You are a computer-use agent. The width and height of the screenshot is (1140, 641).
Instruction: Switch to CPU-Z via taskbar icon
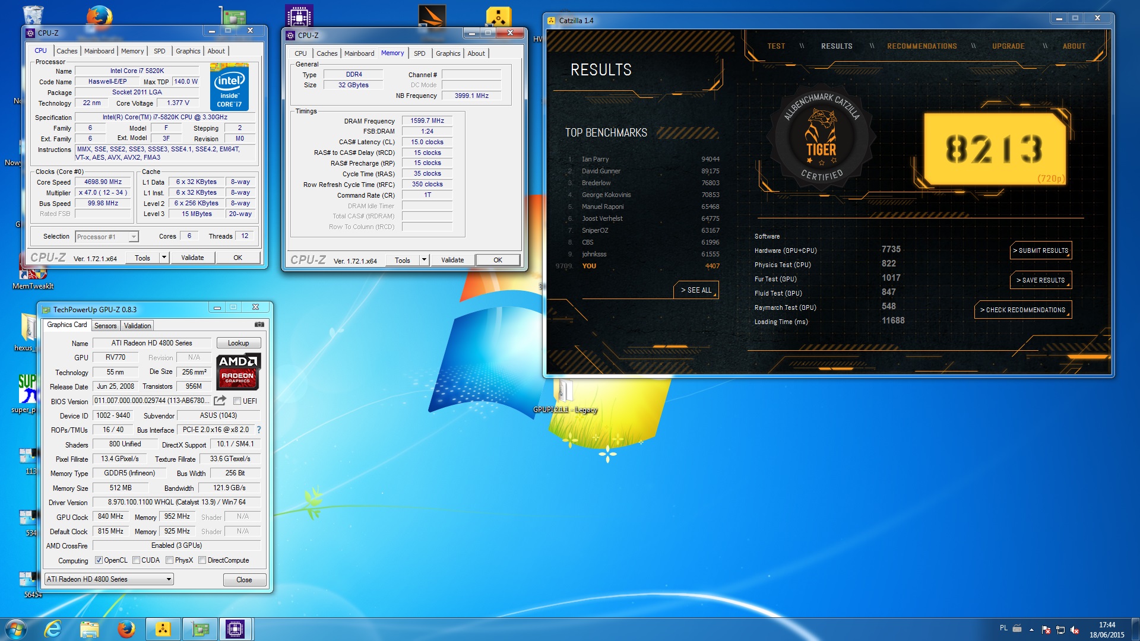click(236, 629)
